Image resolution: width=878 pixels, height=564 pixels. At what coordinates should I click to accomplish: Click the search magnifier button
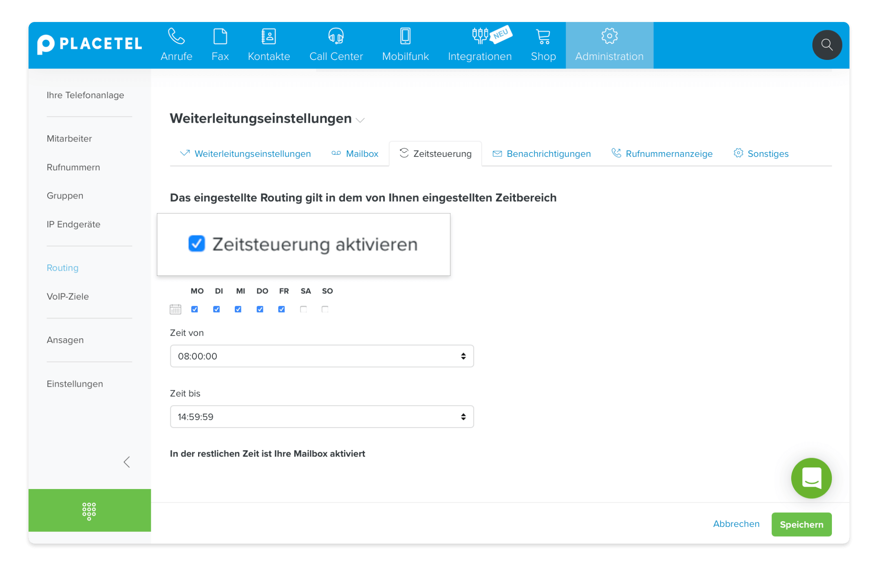click(827, 44)
